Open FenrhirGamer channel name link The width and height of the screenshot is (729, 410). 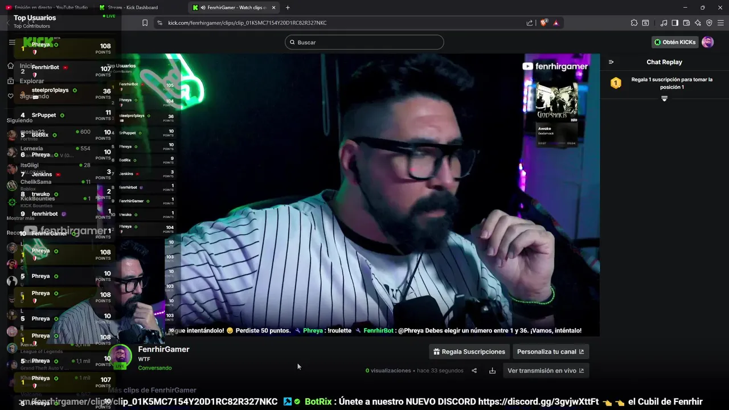point(163,349)
